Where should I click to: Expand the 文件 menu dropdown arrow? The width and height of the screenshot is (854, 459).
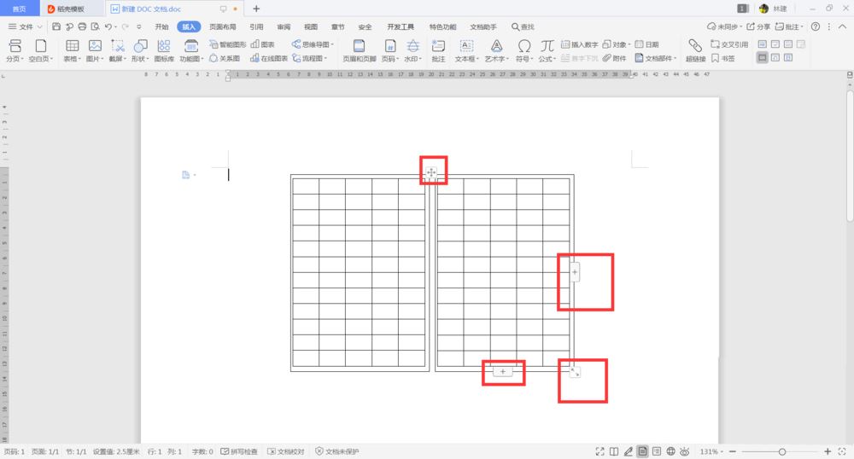(40, 26)
